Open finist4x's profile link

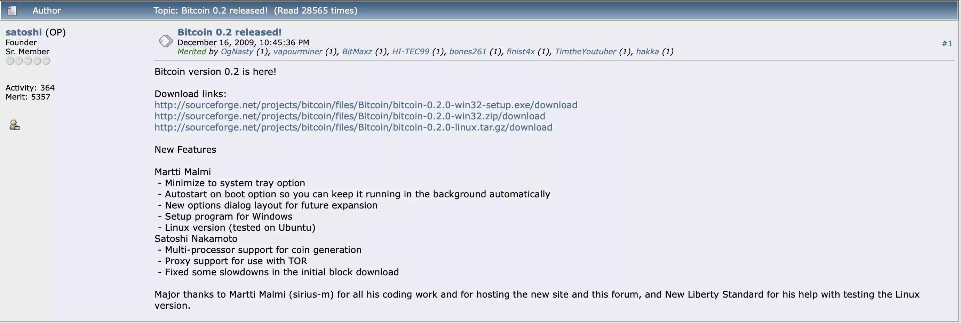(x=521, y=52)
